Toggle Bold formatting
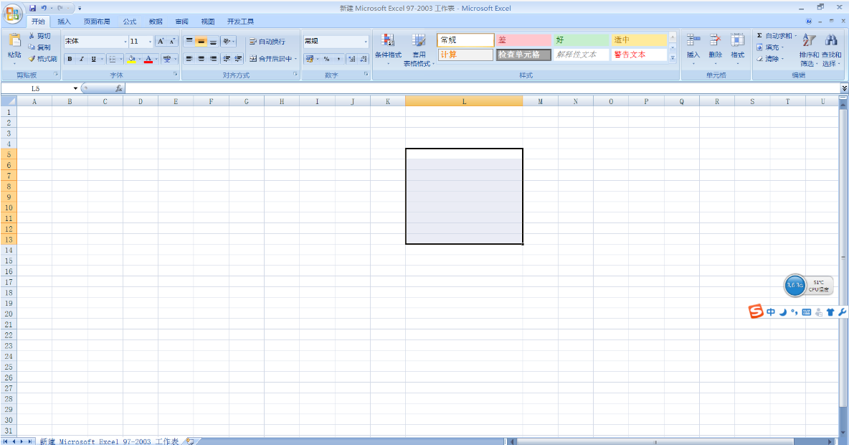The height and width of the screenshot is (445, 849). tap(70, 59)
